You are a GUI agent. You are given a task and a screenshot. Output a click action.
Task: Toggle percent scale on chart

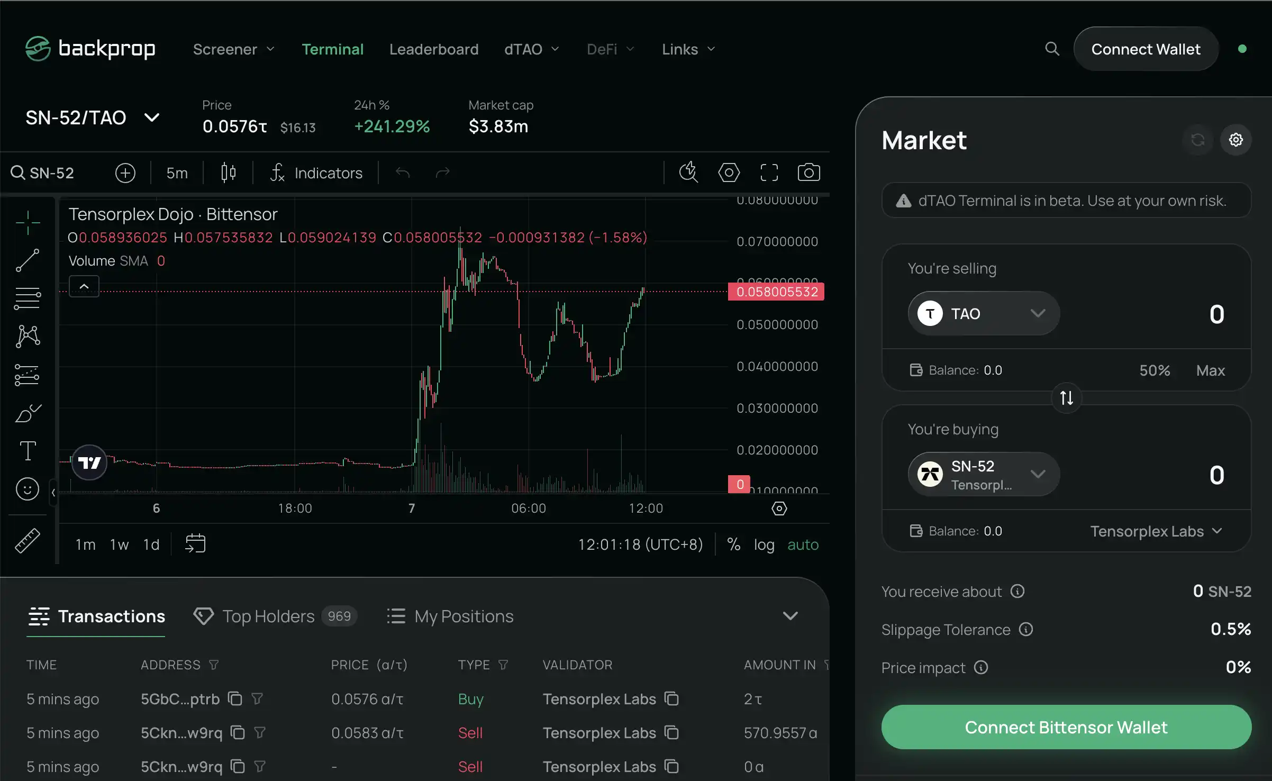(x=733, y=544)
